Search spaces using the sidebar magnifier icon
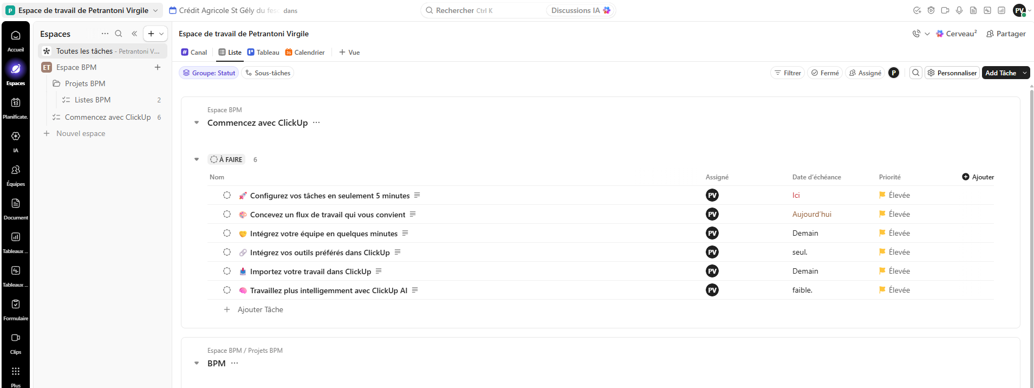 [x=119, y=34]
